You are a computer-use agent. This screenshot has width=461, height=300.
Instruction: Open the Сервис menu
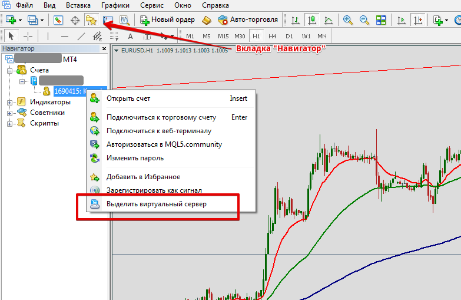point(152,5)
